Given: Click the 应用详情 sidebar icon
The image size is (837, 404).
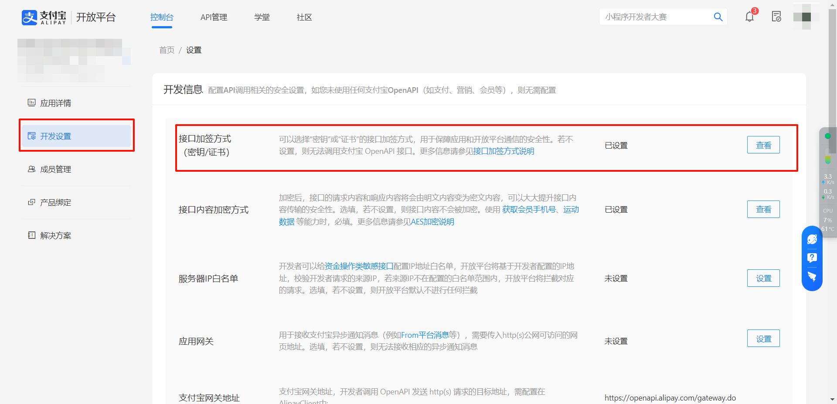Looking at the screenshot, I should click(x=31, y=103).
